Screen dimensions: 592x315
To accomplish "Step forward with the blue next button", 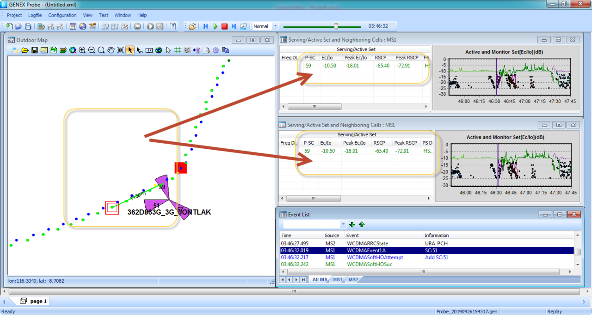I will coord(234,26).
